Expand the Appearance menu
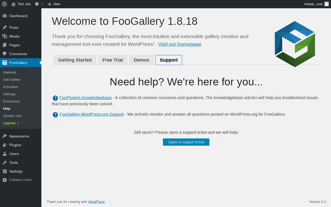331x207 pixels. (x=19, y=136)
